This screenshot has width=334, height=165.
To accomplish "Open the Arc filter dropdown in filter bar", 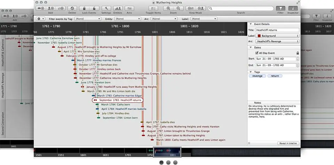I will pos(164,19).
